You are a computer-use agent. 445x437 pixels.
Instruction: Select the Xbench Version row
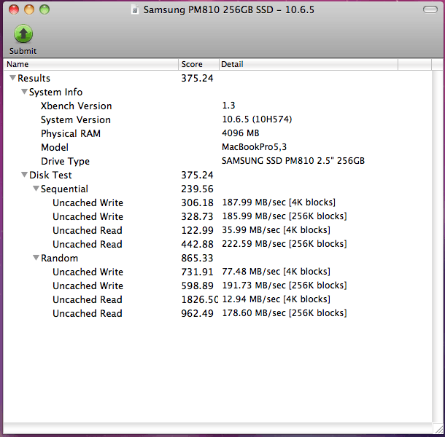click(217, 106)
